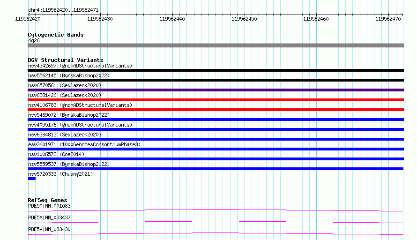Viewport: 417px width, 240px height.
Task: Select variant label nsv1006572 (Coe2014)
Action: (x=56, y=154)
